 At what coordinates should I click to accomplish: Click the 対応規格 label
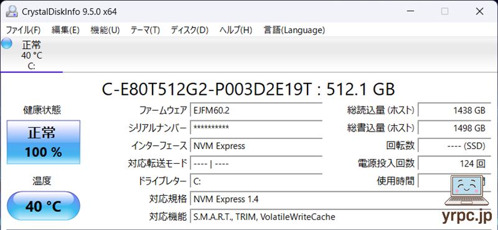pyautogui.click(x=168, y=199)
